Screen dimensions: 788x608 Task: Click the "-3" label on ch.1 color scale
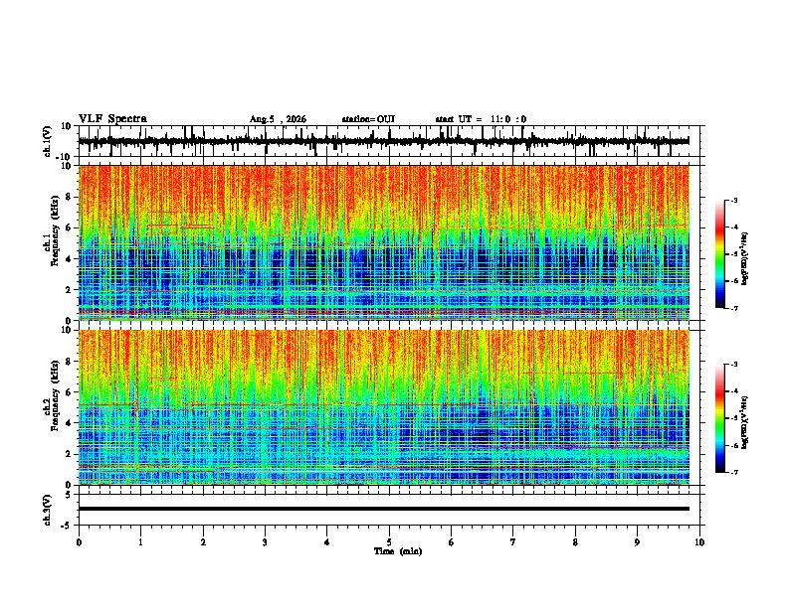coord(733,201)
